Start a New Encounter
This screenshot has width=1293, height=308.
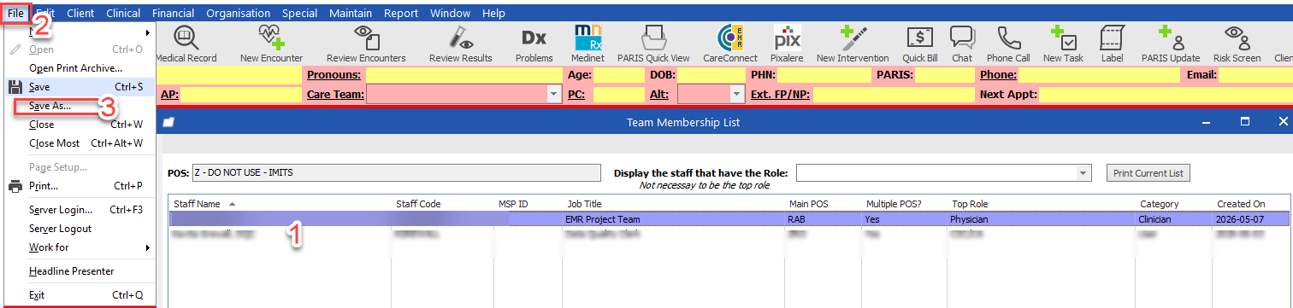[271, 44]
